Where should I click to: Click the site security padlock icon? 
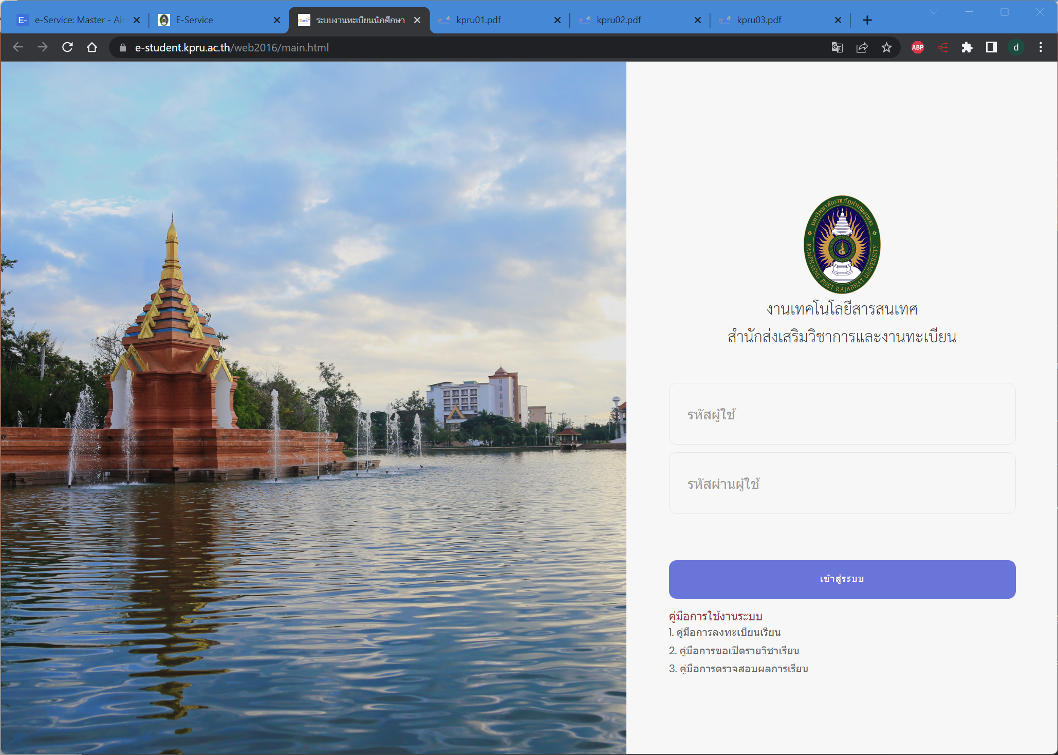tap(122, 47)
